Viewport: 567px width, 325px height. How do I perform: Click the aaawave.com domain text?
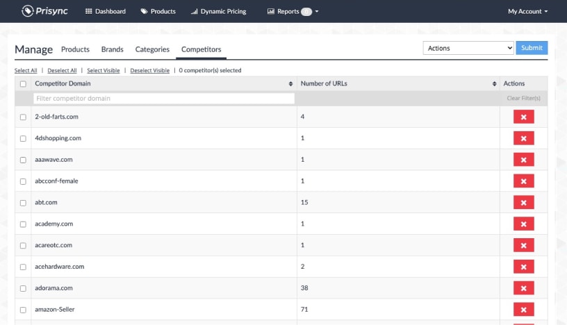point(54,160)
